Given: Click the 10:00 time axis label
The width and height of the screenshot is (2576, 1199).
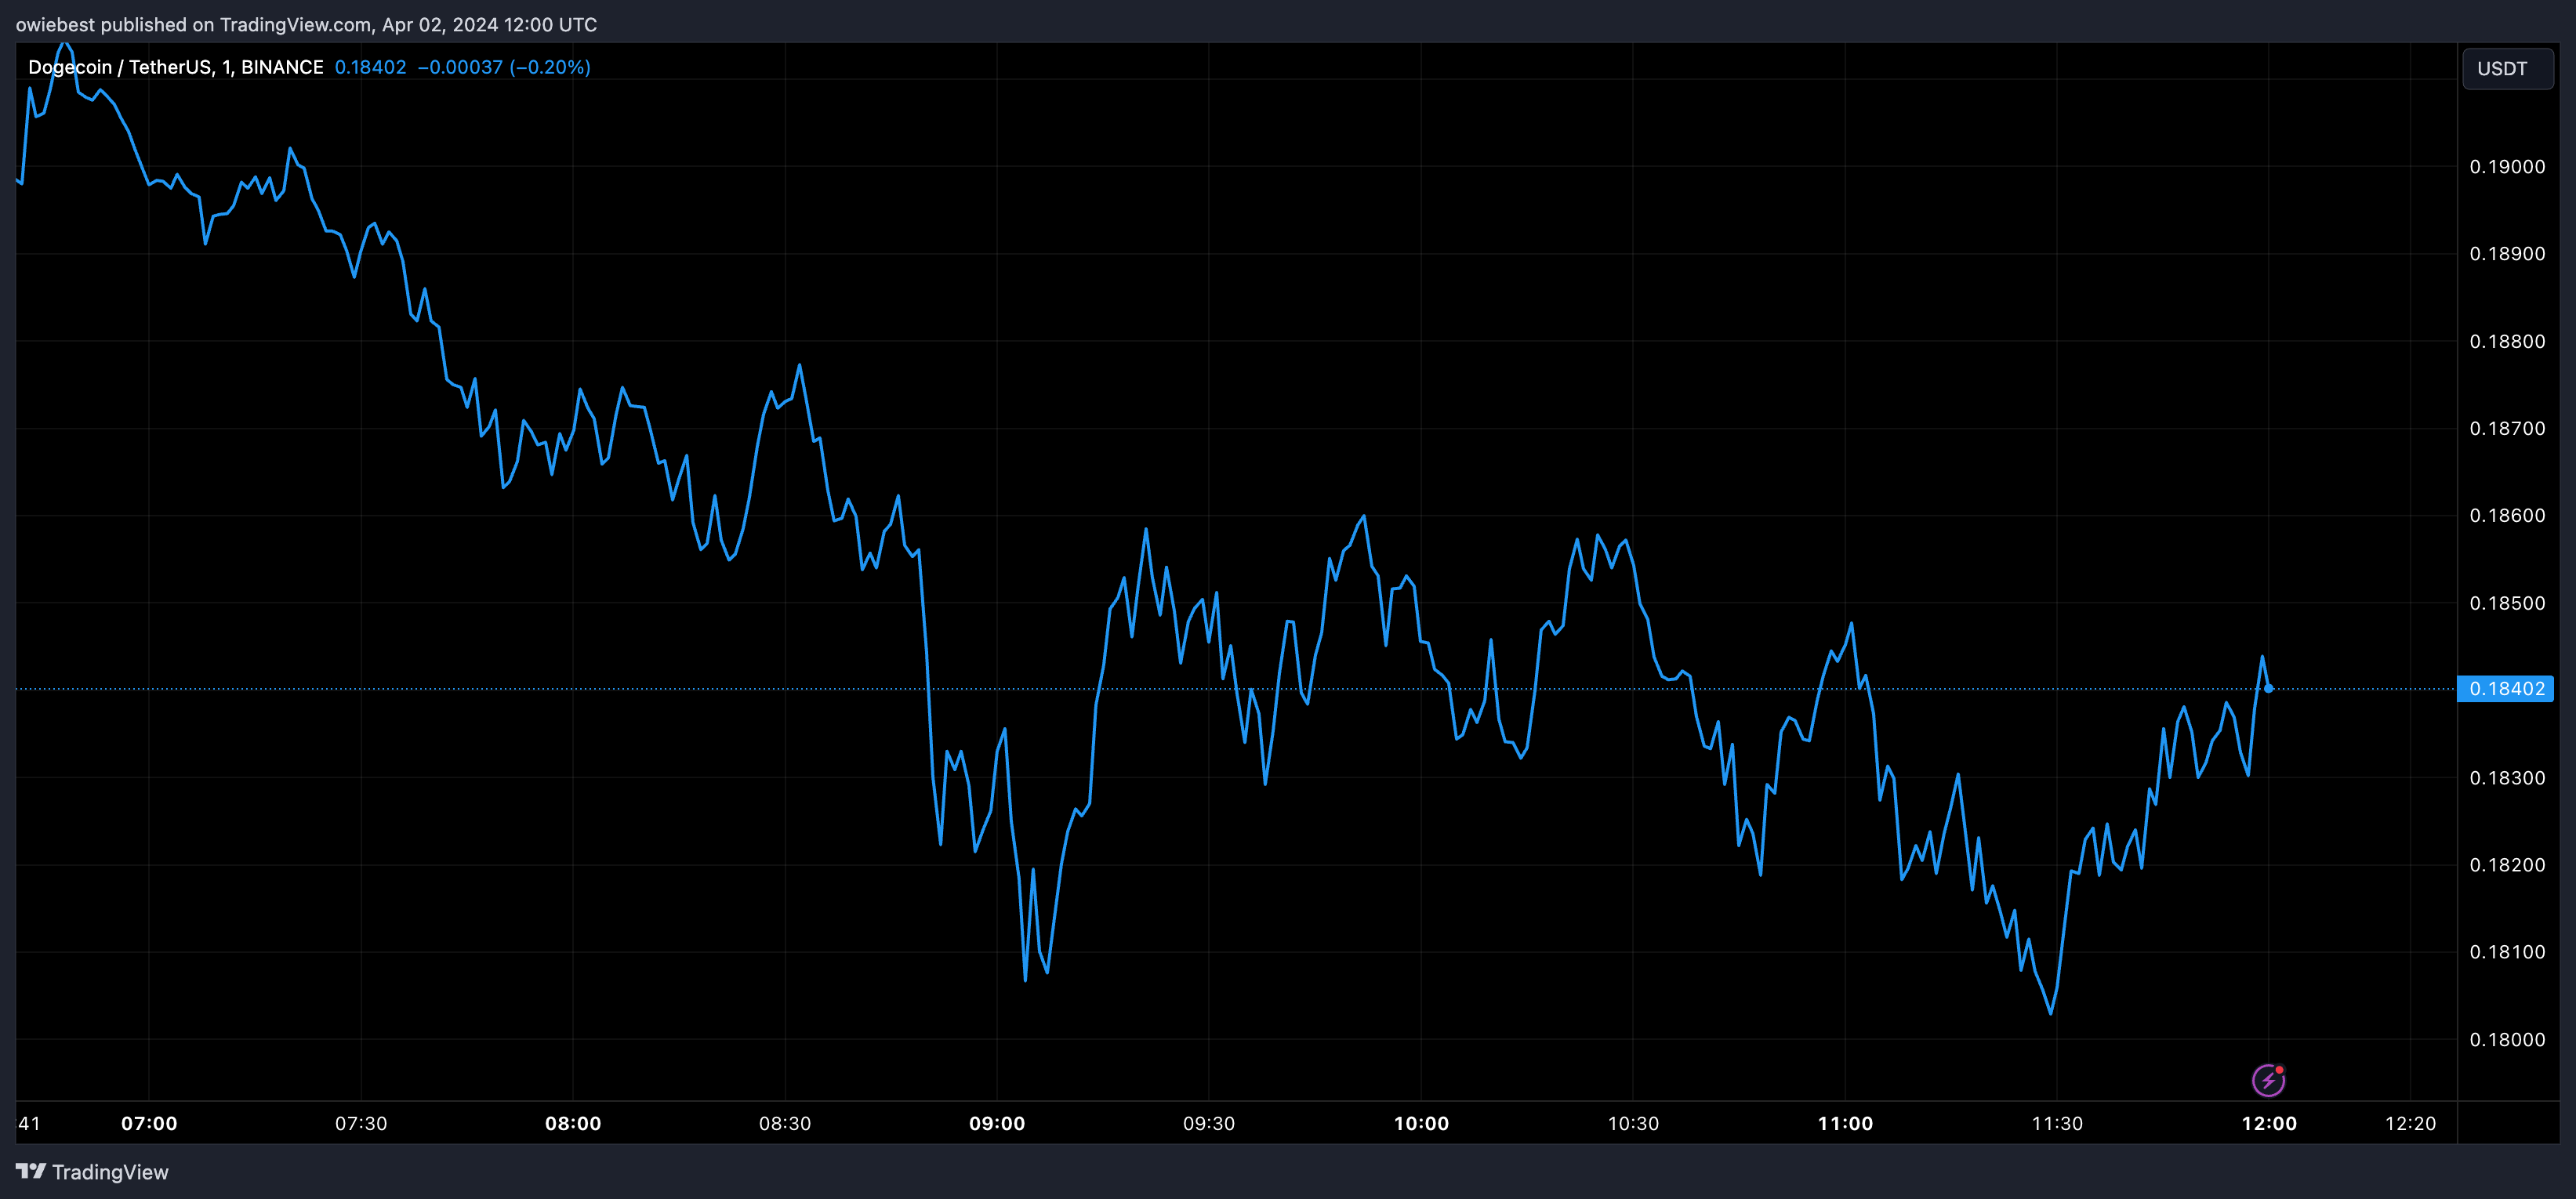Looking at the screenshot, I should pos(1421,1123).
